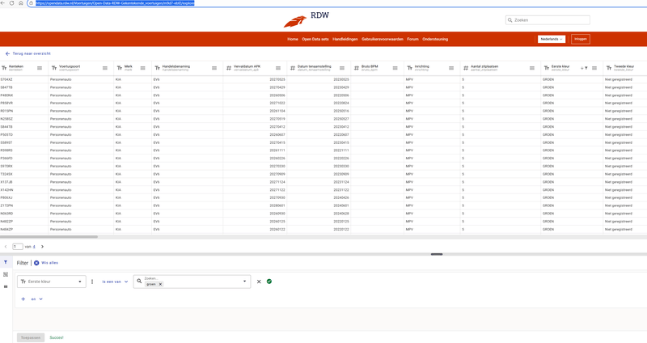Viewport: 647px width, 343px height.
Task: Focus the Zoeken site search field
Action: [548, 19]
